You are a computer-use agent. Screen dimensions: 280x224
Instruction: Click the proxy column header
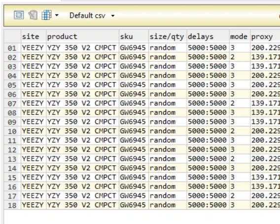(265, 37)
